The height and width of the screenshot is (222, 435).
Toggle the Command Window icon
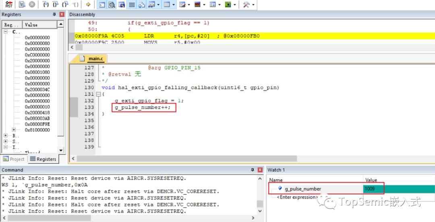[x=102, y=4]
